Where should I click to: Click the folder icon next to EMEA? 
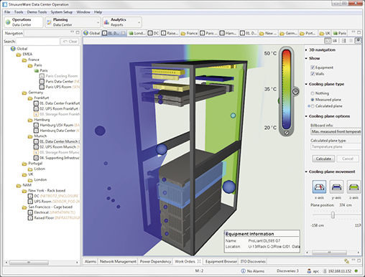coord(19,55)
